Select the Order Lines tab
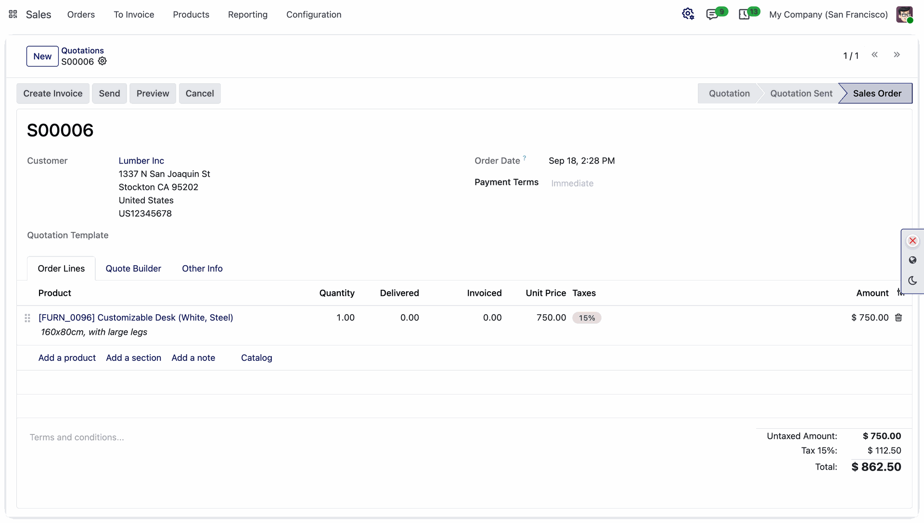Screen dimensions: 924x523 [x=61, y=268]
